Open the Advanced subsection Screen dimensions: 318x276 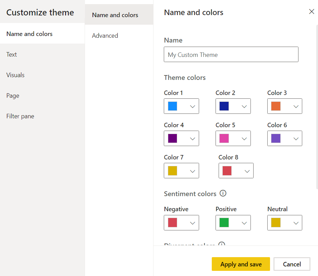(105, 36)
